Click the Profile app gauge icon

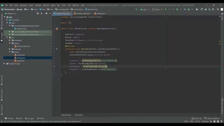185,9
